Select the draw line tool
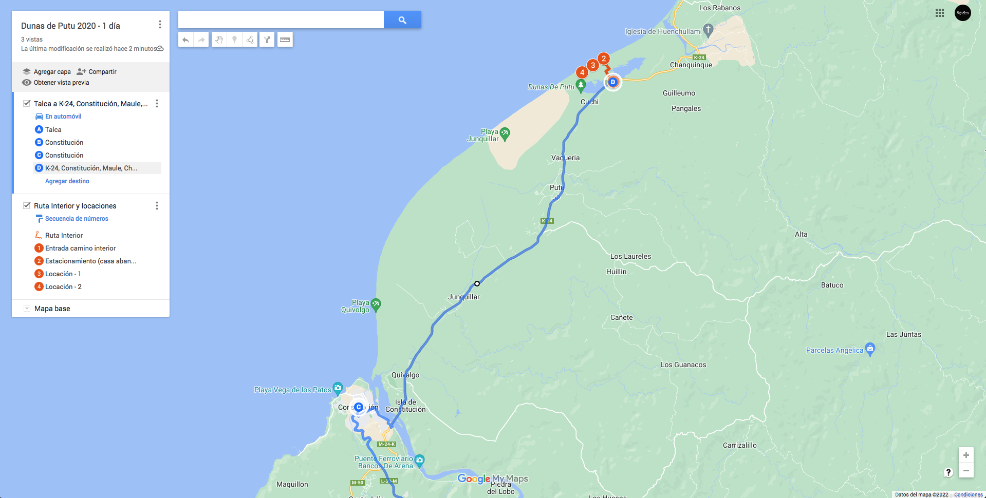Image resolution: width=986 pixels, height=498 pixels. (x=250, y=40)
